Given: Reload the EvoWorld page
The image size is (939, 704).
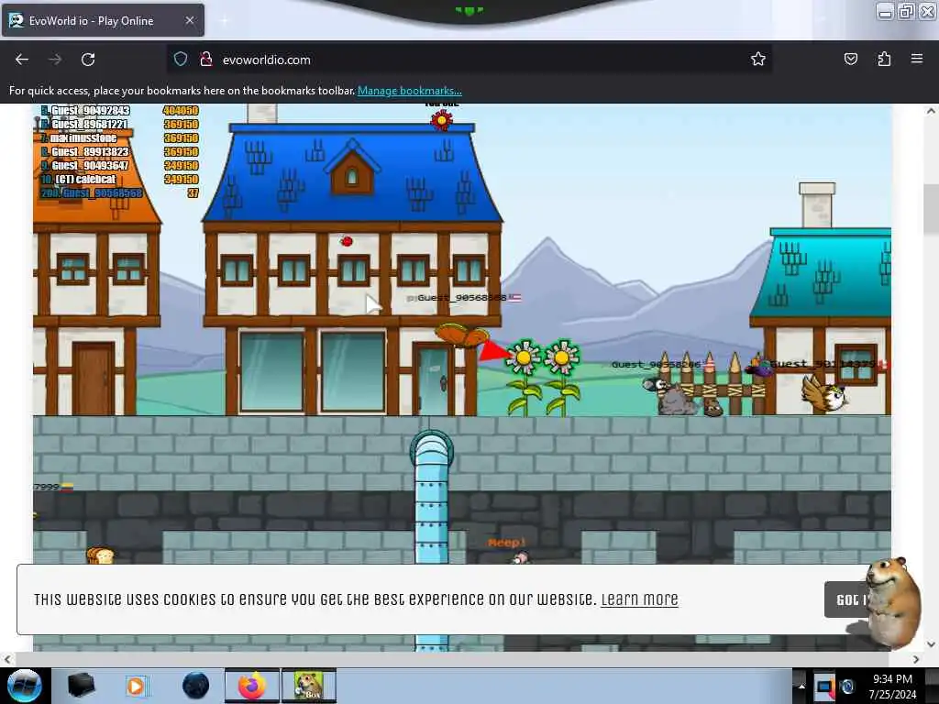Looking at the screenshot, I should click(88, 60).
